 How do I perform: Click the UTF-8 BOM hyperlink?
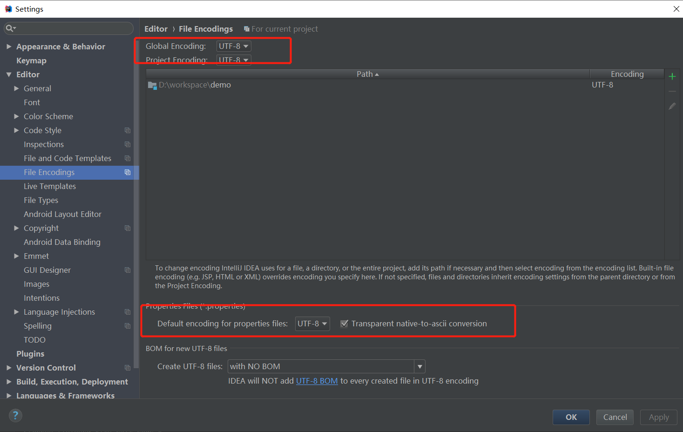tap(317, 381)
